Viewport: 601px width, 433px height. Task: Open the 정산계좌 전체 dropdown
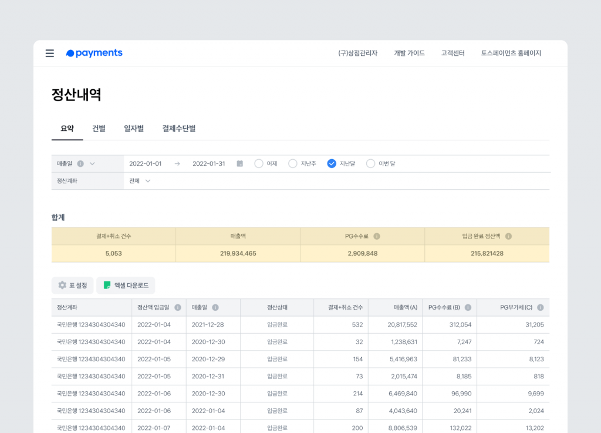tap(140, 181)
